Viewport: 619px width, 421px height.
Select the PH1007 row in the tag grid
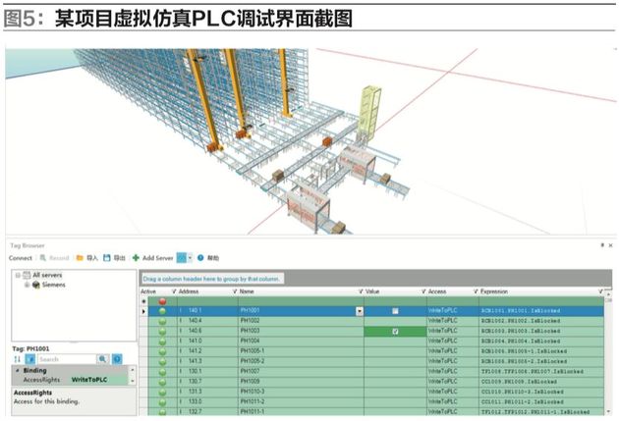tap(295, 373)
